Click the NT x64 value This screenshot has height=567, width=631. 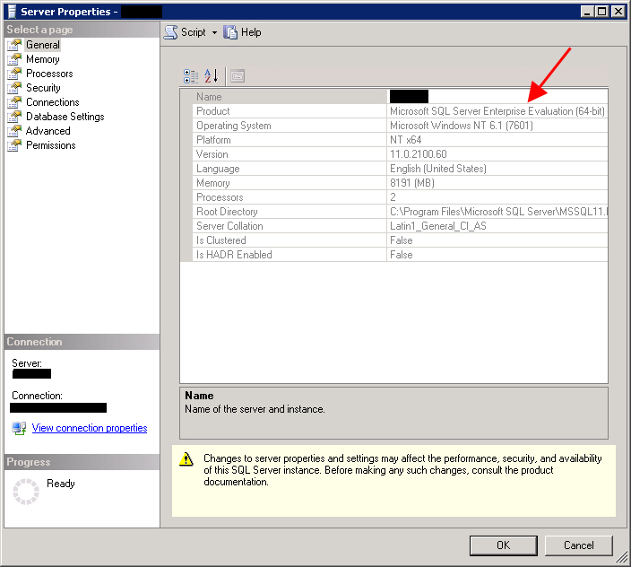coord(405,140)
